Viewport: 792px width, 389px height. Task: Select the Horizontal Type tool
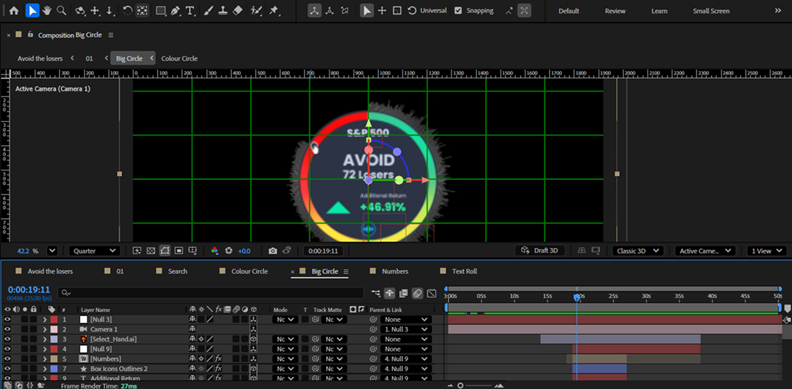pos(191,11)
